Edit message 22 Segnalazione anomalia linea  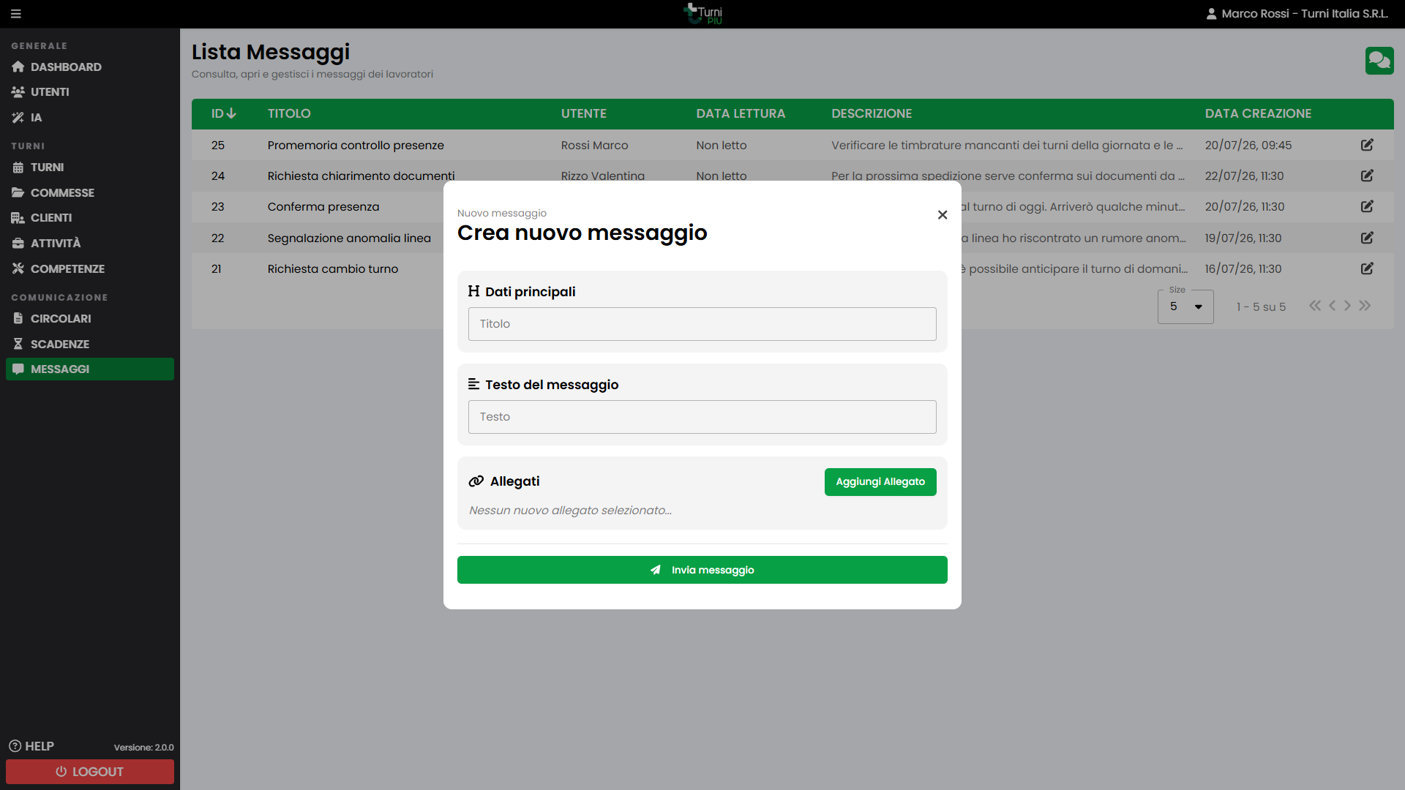pos(1367,238)
